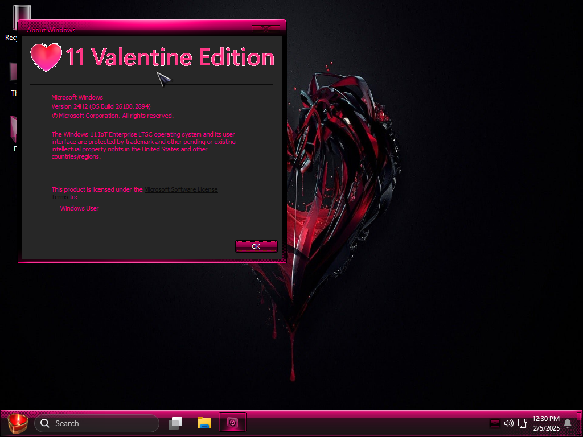
Task: Click the pink eject icon in the system tray
Action: [x=495, y=423]
